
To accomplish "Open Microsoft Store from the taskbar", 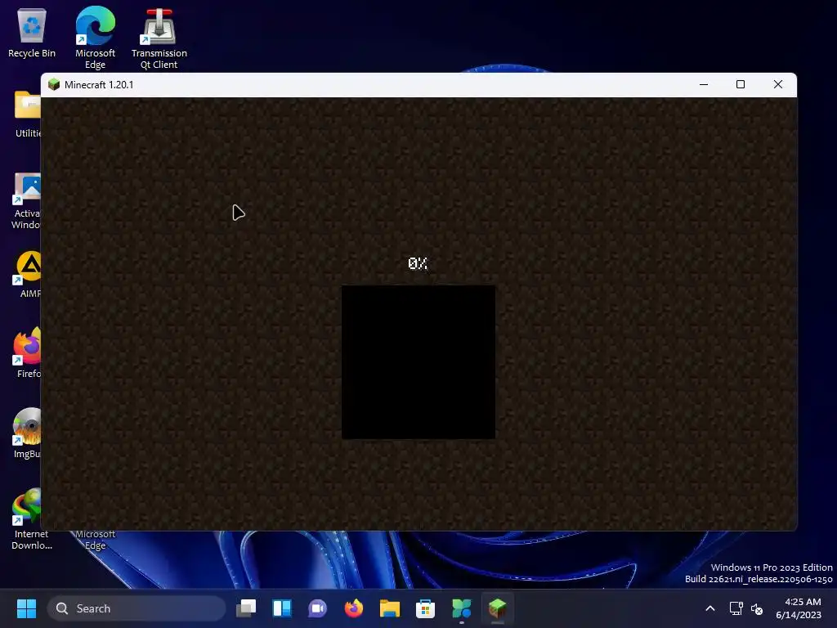I will pos(425,608).
